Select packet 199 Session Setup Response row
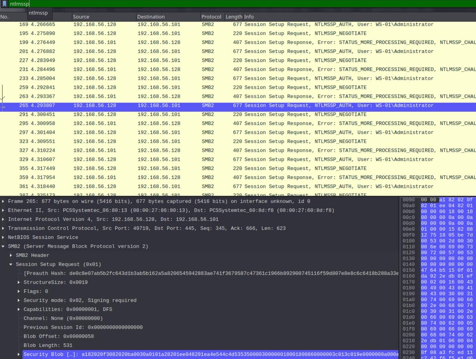Viewport: 476px width, 359px height. click(238, 42)
